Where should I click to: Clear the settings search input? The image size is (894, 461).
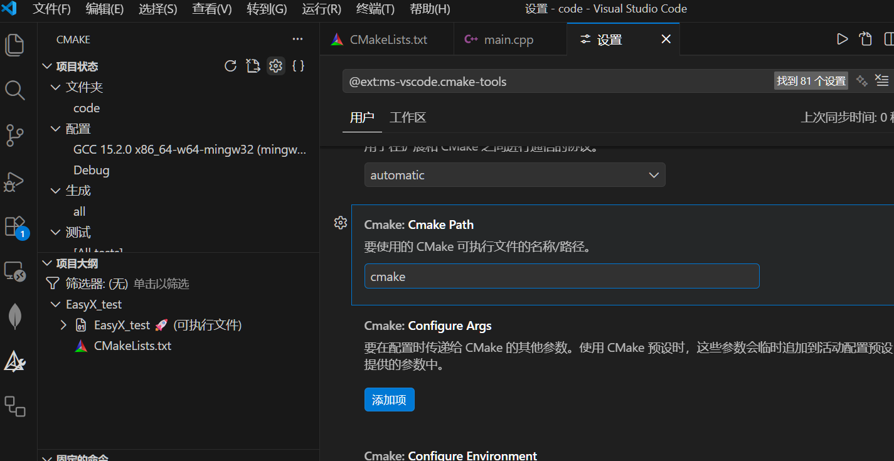click(x=882, y=81)
